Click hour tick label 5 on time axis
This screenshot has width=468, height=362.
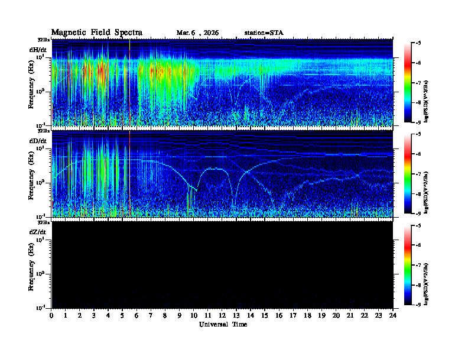click(x=122, y=316)
